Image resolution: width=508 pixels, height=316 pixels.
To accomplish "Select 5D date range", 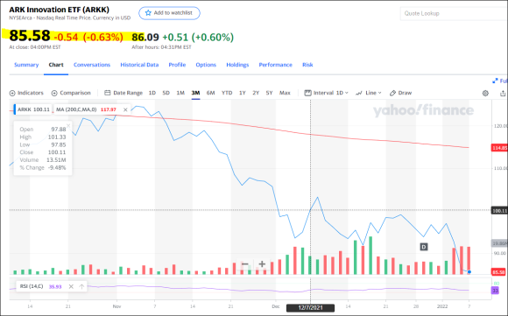I will tap(166, 93).
